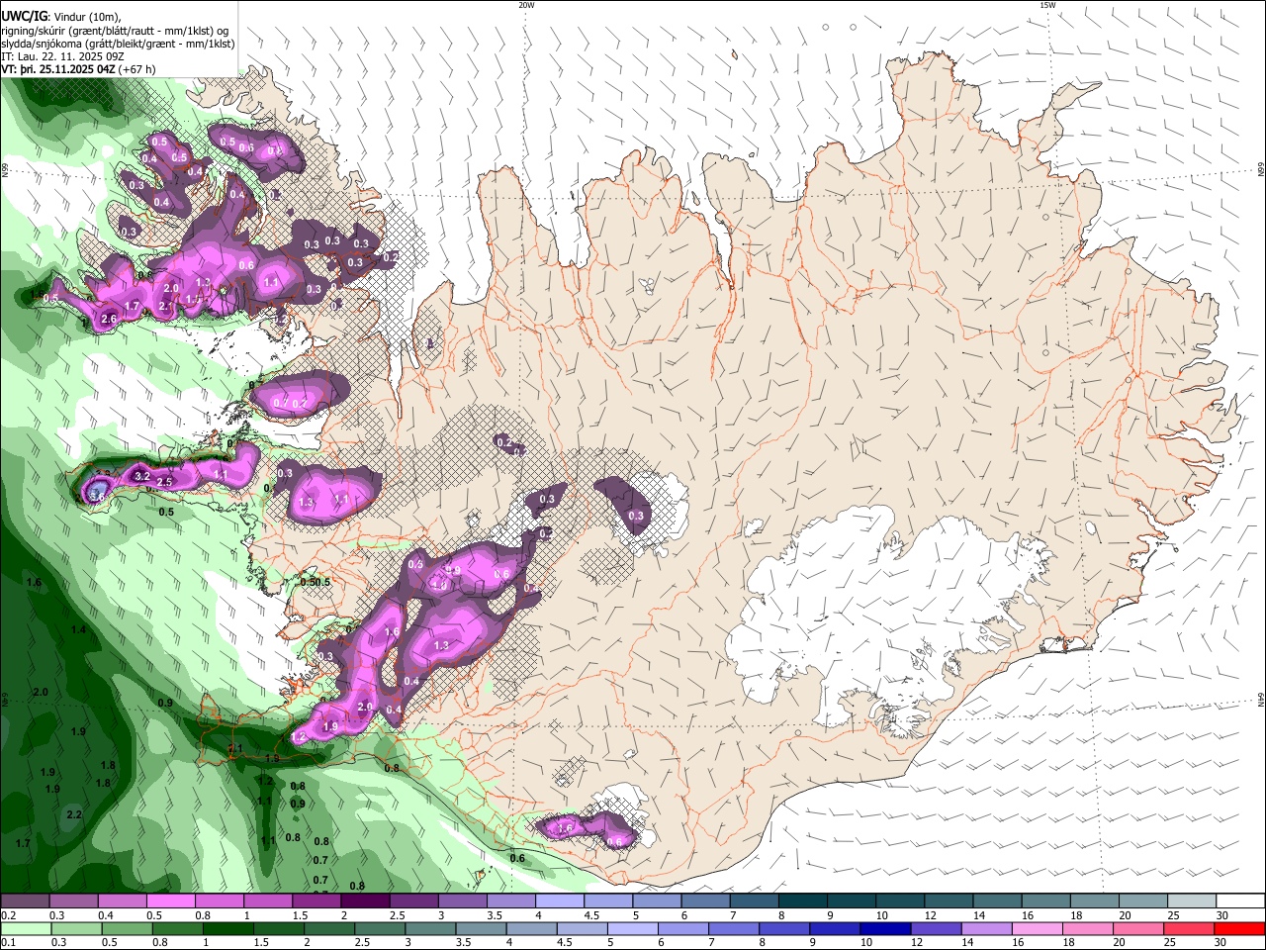Screen dimensions: 1266x950
Task: Pick the dark teal swatch at 8 in upper scale
Action: [x=802, y=902]
